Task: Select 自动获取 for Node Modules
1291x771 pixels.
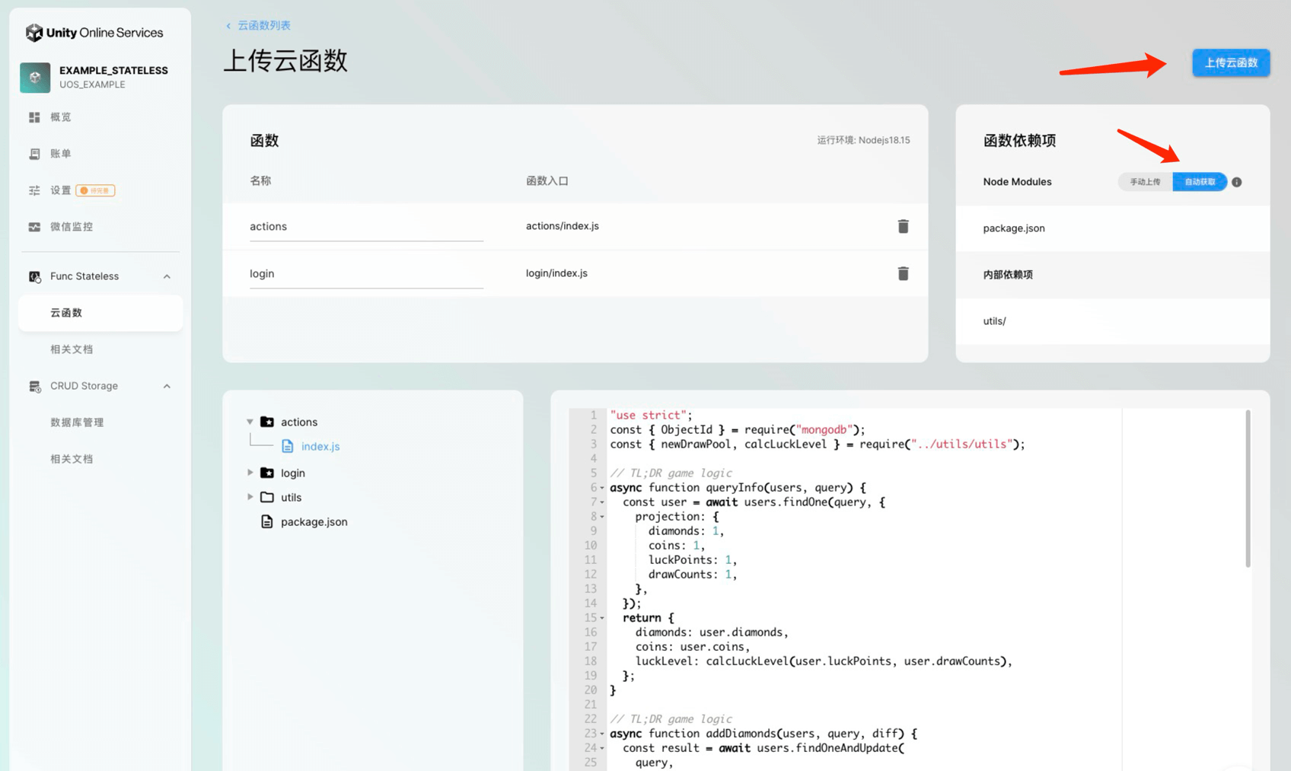Action: click(x=1200, y=182)
